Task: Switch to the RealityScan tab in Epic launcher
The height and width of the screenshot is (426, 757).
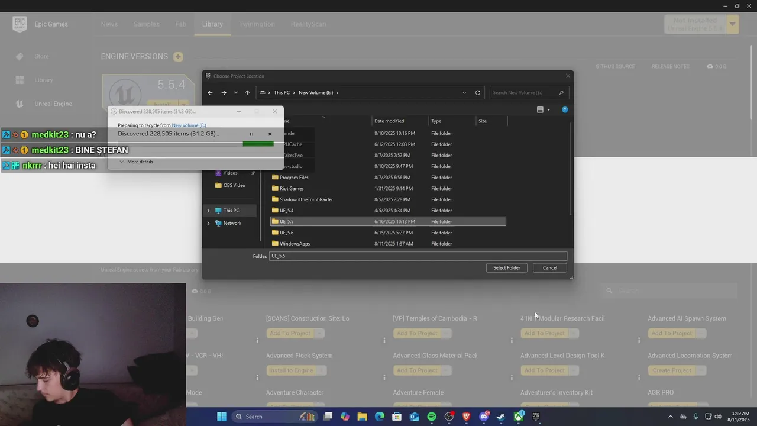Action: 308,24
